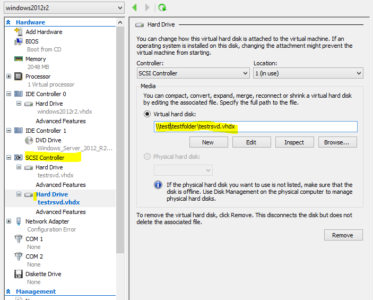Collapse the selected bold Hard Drive node

[19, 194]
